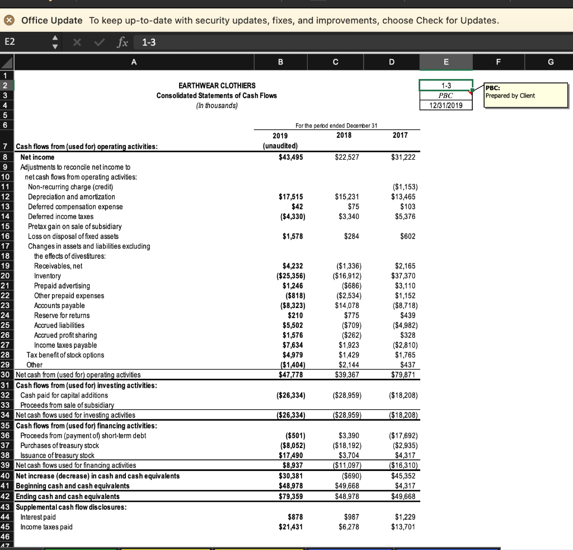Image resolution: width=573 pixels, height=550 pixels.
Task: Click the cell containing $43,495
Action: coord(280,157)
